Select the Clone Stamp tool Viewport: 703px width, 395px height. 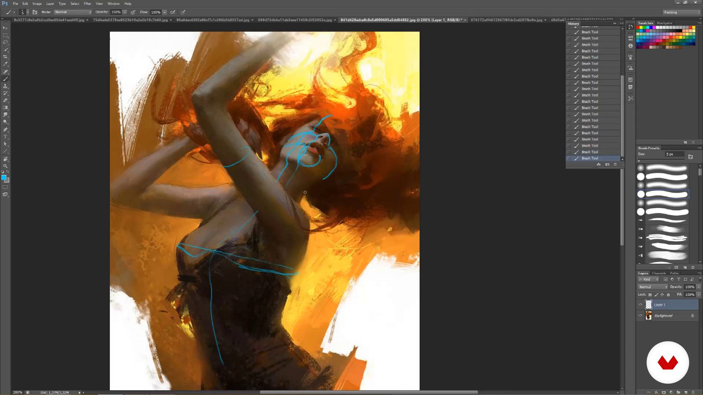5,86
